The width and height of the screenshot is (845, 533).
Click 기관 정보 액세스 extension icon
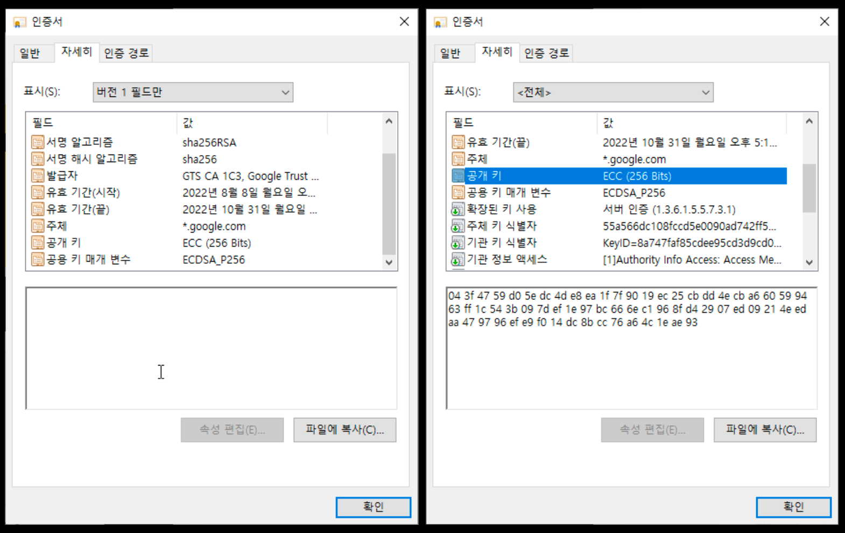coord(458,259)
